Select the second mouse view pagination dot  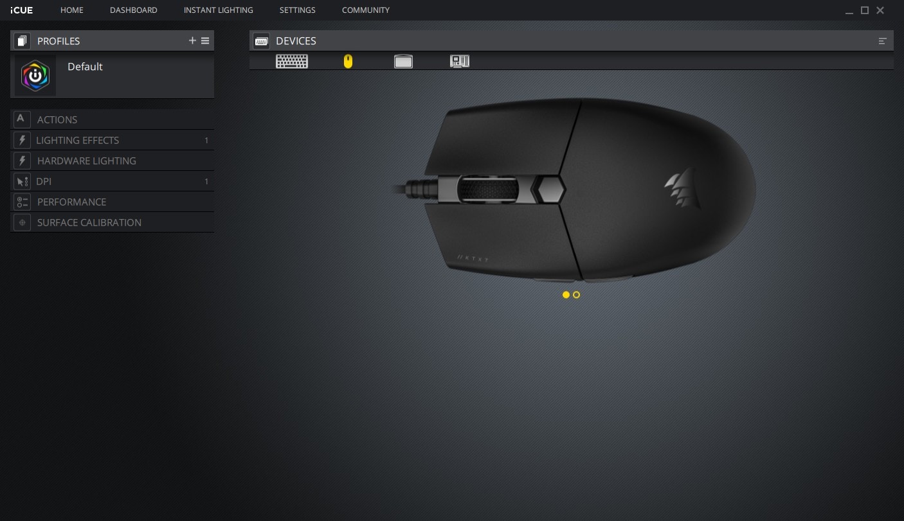click(x=576, y=295)
